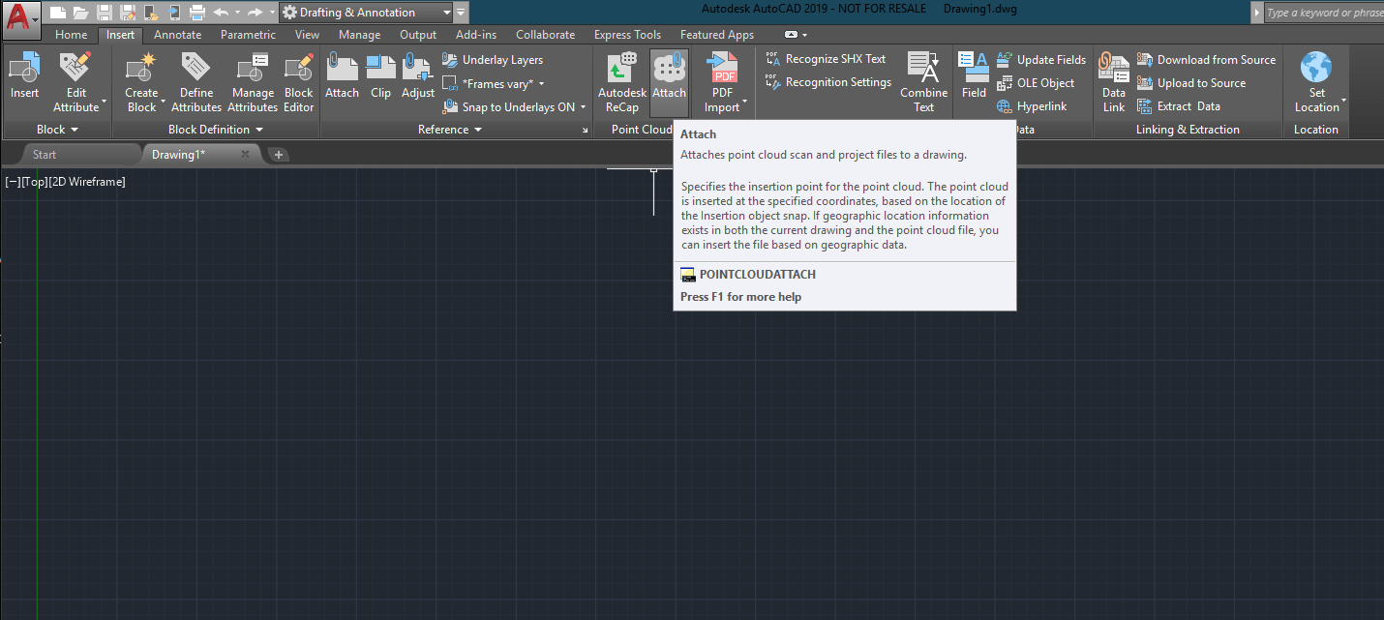Save the drawing with the Save icon
1384x620 pixels.
pos(104,13)
